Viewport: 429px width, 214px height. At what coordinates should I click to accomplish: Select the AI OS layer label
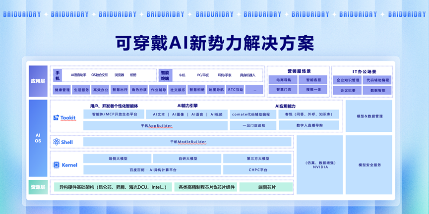[x=38, y=138]
